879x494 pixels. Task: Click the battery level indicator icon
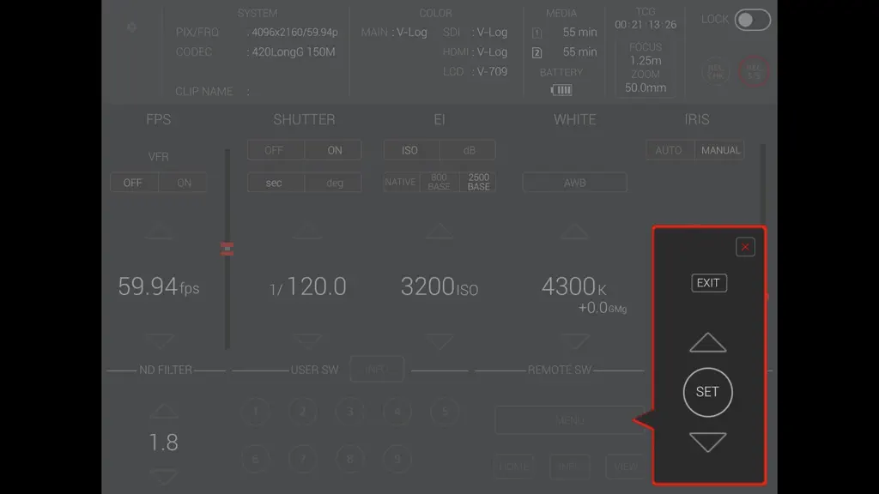(x=561, y=89)
